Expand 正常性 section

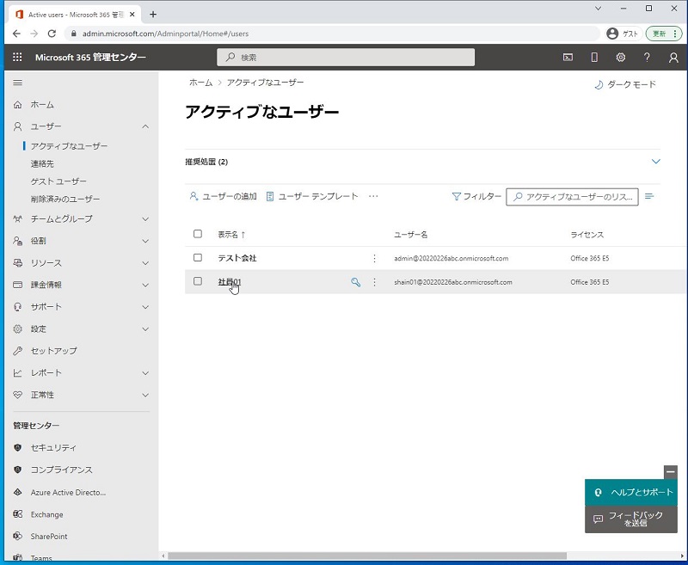145,395
